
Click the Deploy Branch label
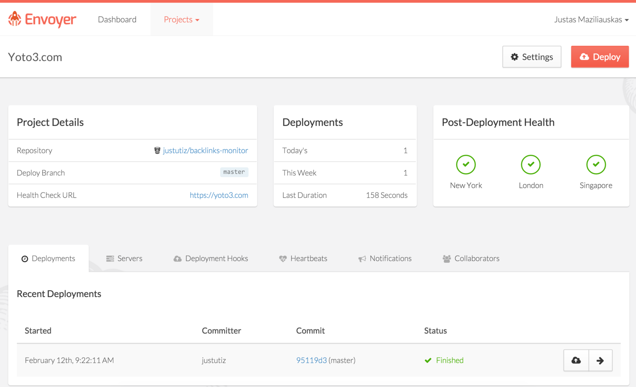click(x=41, y=173)
